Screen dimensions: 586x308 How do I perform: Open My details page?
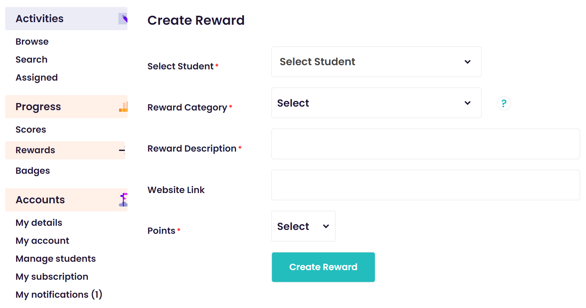click(x=39, y=223)
